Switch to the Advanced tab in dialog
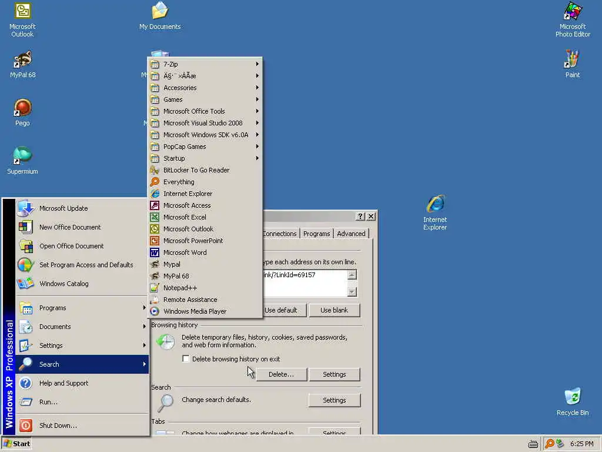602x452 pixels. pyautogui.click(x=351, y=234)
